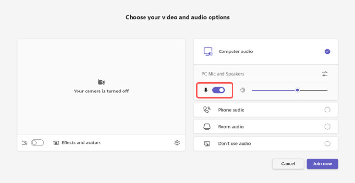355x183 pixels.
Task: Select the Don't use audio radio button
Action: click(327, 143)
